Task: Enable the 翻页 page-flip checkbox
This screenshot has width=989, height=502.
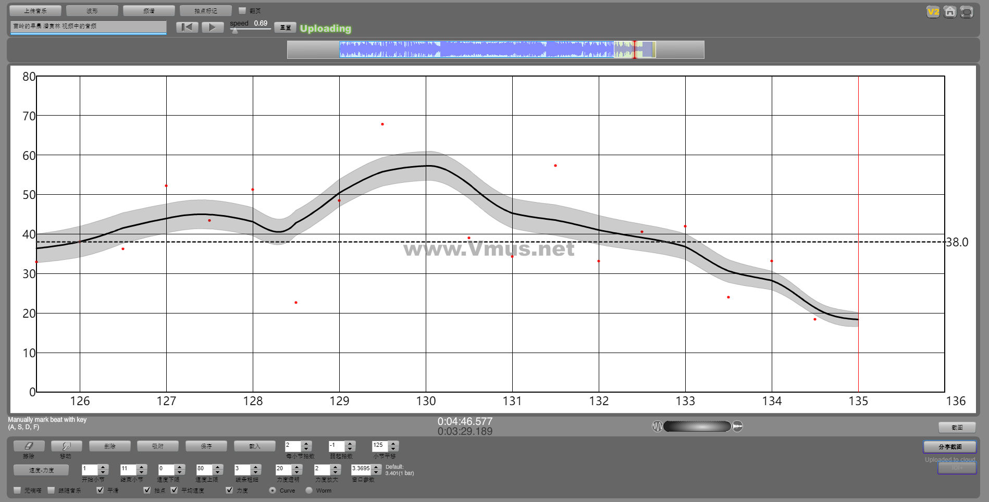Action: [242, 10]
